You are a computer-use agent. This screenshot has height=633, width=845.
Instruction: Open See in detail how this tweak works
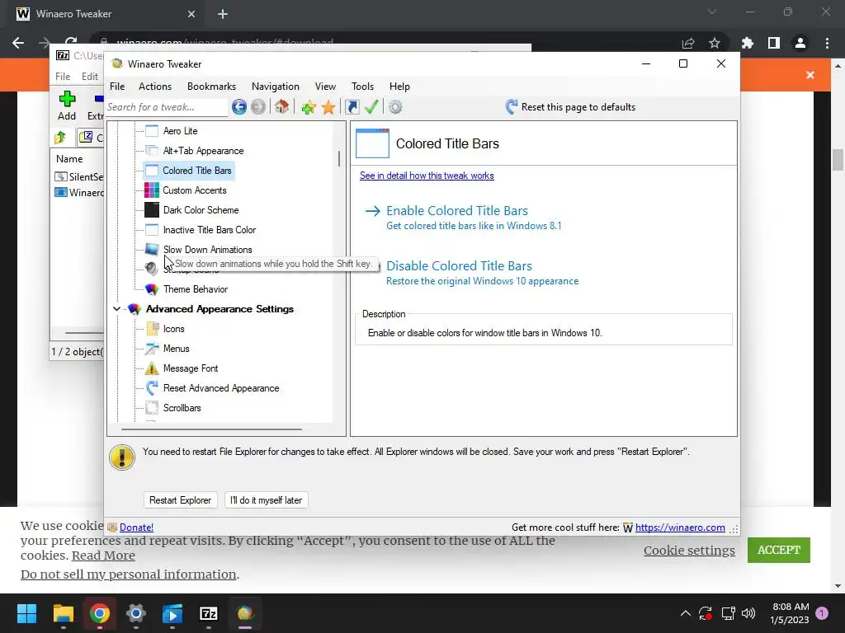click(x=427, y=176)
